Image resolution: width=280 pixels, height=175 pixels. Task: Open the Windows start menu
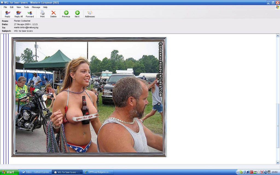[9, 172]
